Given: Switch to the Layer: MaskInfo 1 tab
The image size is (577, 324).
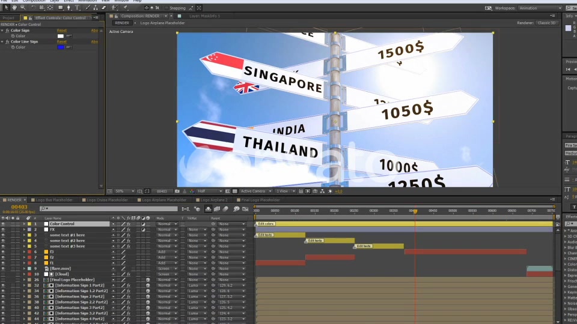Looking at the screenshot, I should (204, 16).
